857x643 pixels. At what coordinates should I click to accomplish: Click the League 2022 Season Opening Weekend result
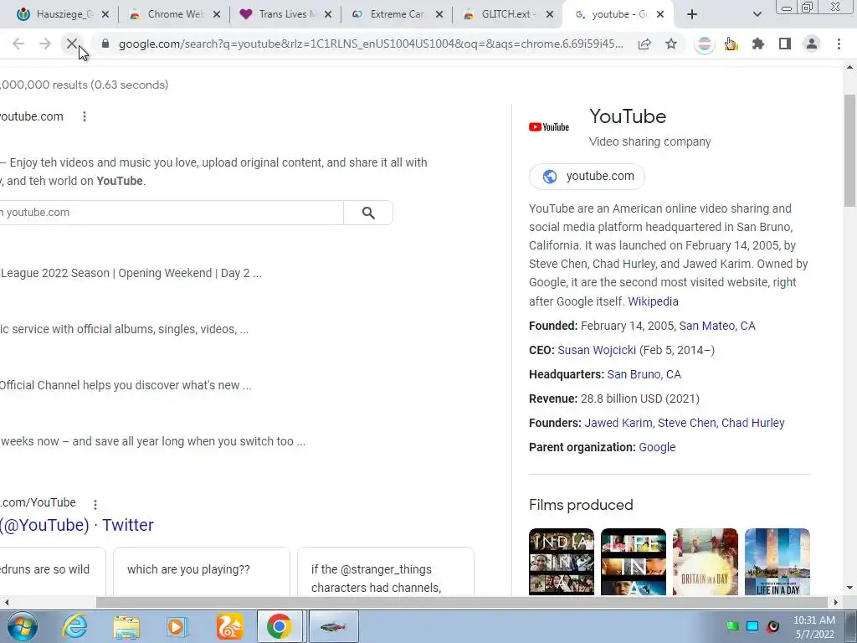pos(131,274)
